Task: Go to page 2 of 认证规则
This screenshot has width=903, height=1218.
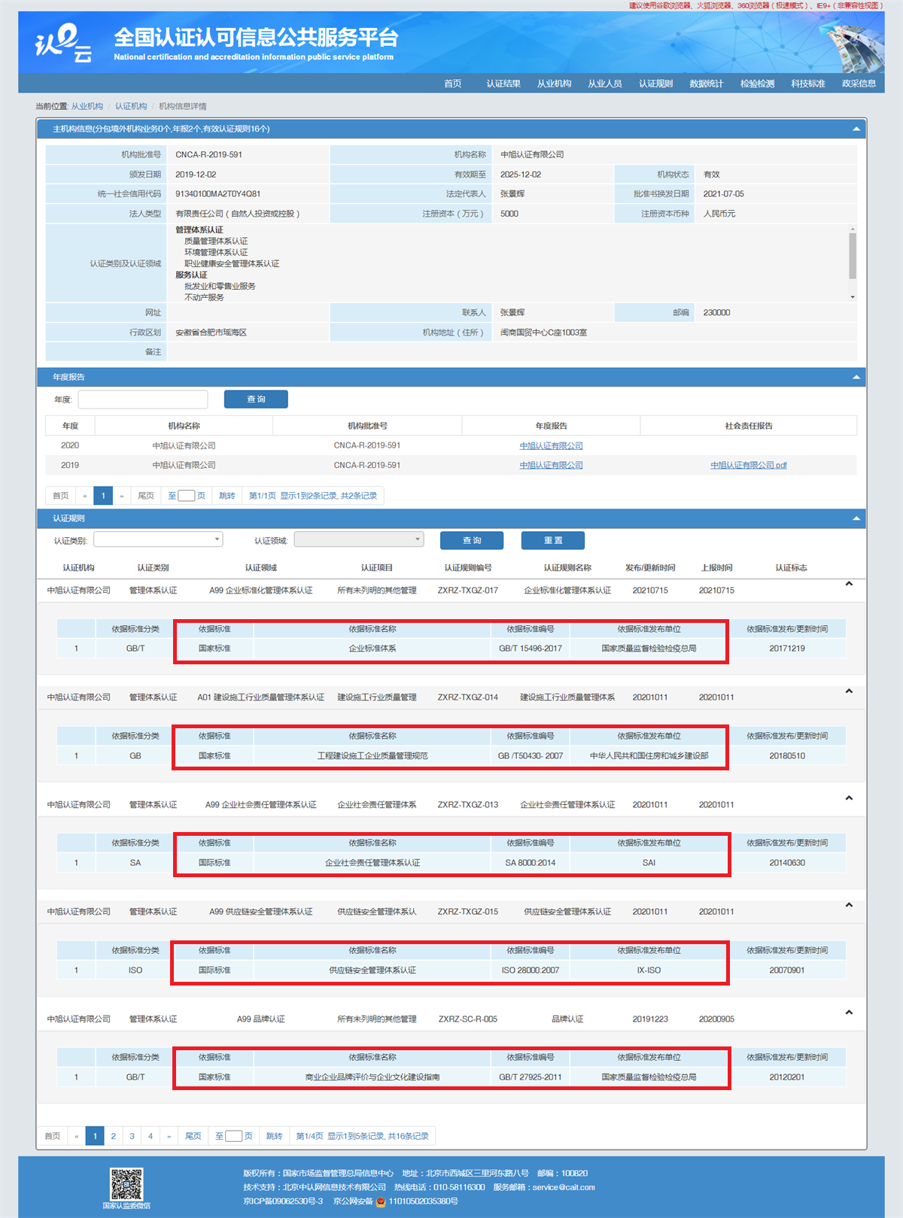Action: 114,1136
